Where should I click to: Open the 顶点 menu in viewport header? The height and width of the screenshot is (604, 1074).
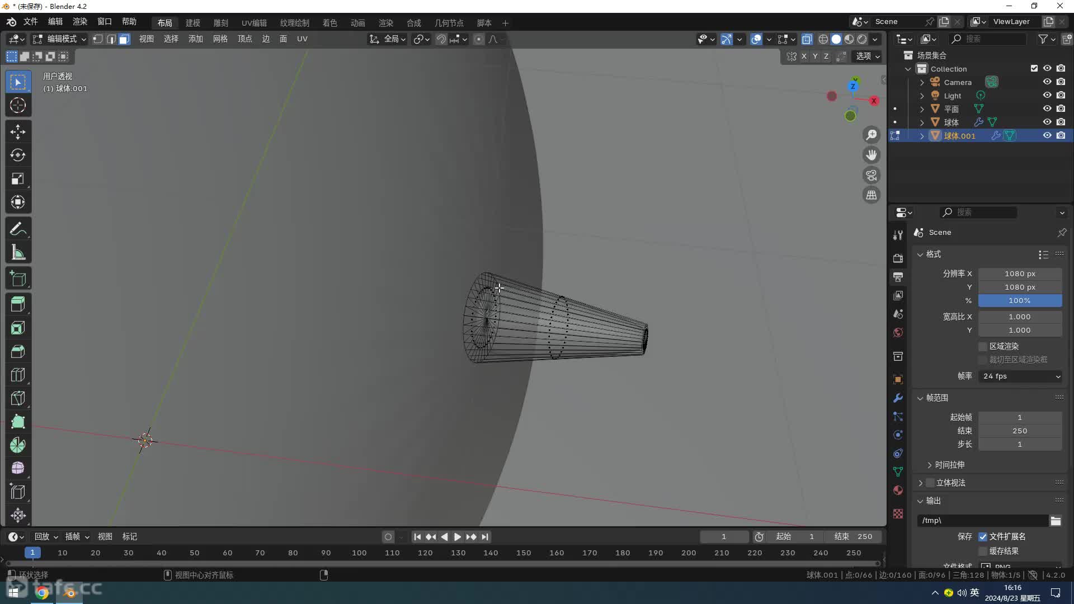[245, 39]
